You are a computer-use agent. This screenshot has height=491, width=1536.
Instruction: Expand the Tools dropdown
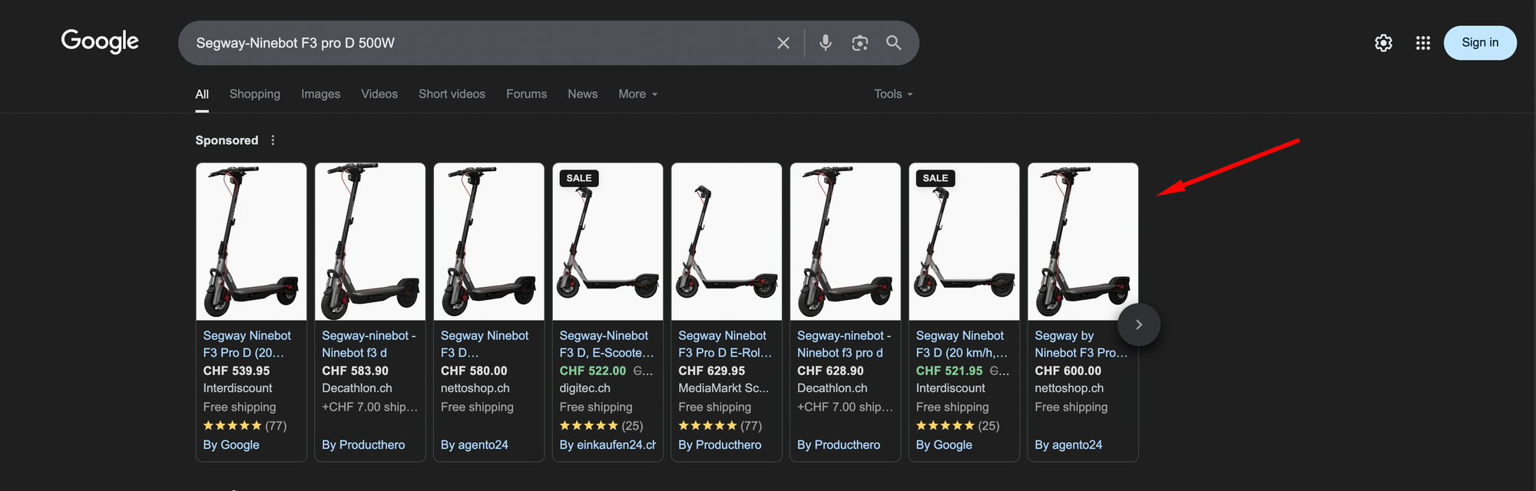pos(893,94)
